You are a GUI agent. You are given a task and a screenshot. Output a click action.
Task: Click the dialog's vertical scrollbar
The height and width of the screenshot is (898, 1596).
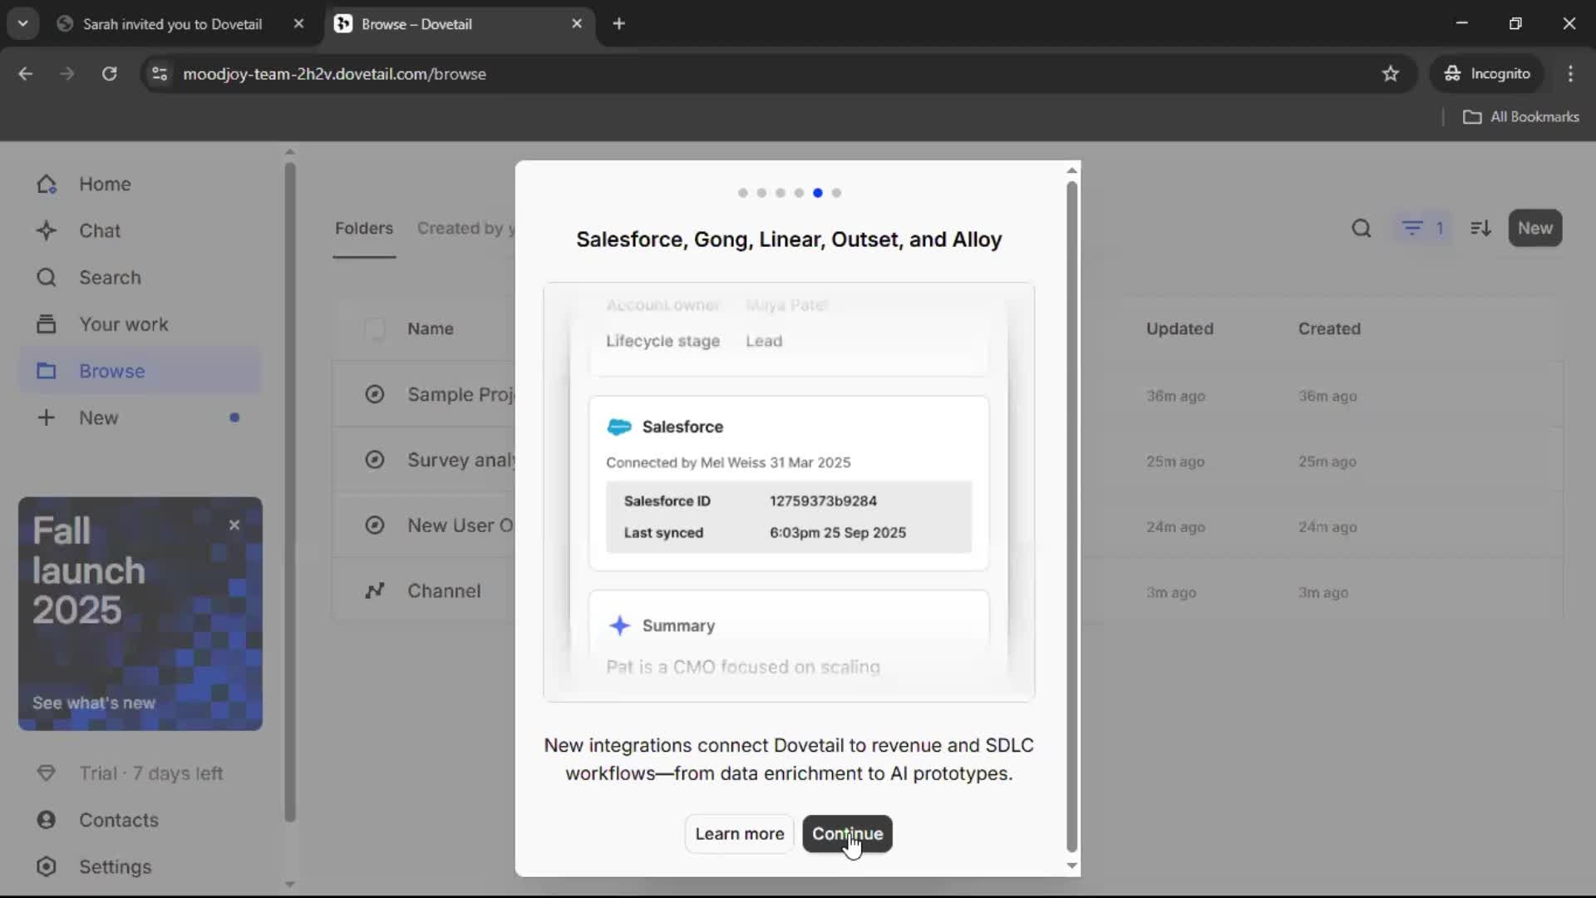tap(1071, 516)
